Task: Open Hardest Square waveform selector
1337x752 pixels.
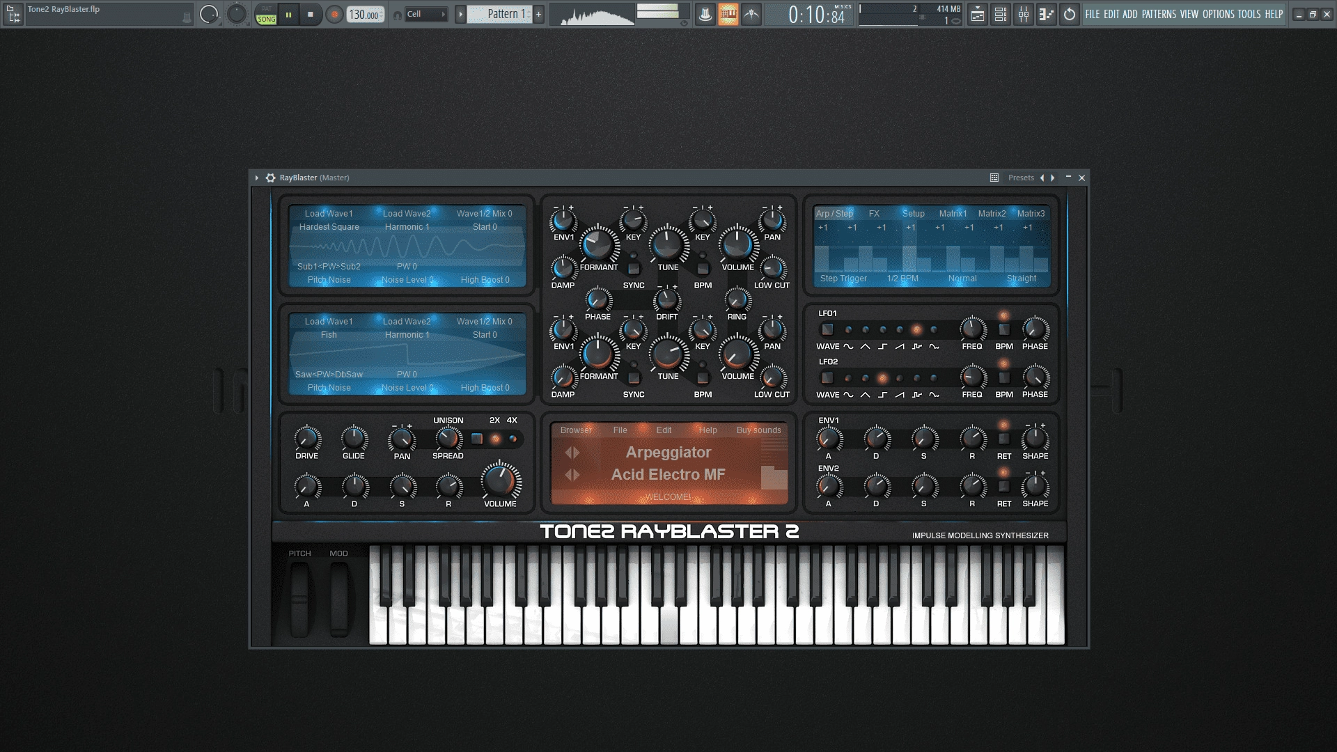Action: 329,227
